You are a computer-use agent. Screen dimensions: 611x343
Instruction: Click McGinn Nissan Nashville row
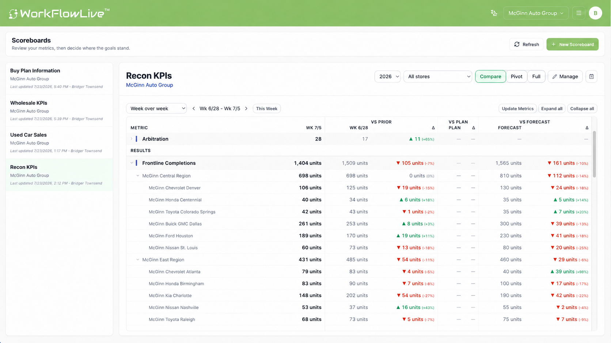[359, 308]
